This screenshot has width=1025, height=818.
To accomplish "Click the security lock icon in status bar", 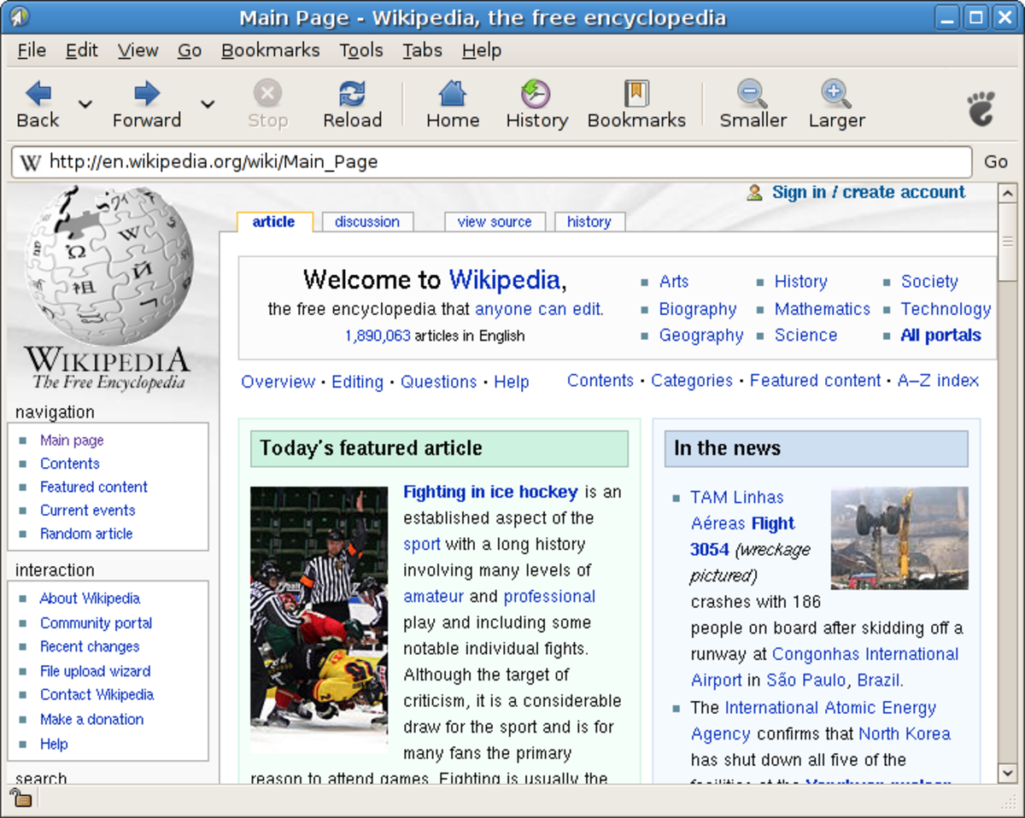I will (x=20, y=798).
